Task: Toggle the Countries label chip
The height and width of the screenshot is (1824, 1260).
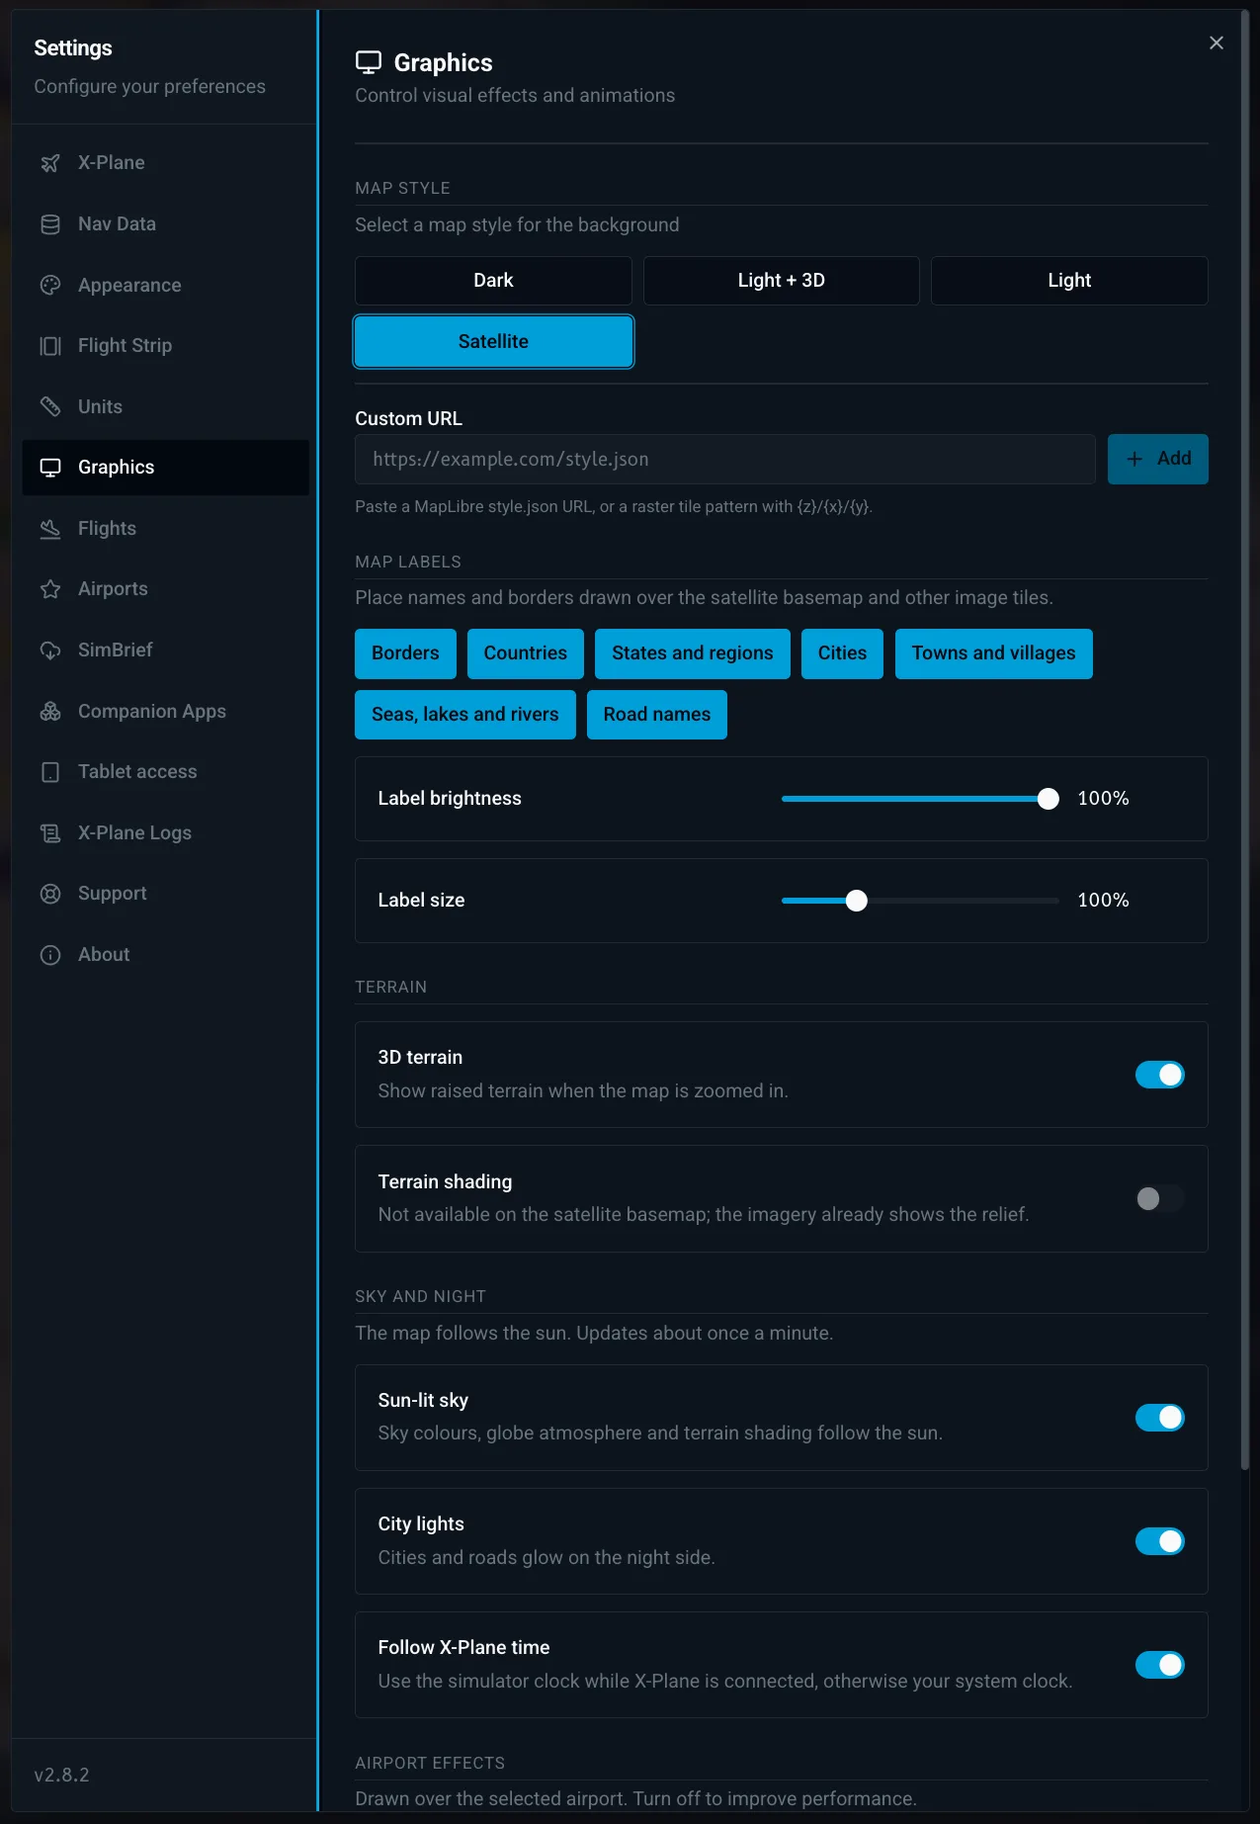Action: (x=525, y=653)
